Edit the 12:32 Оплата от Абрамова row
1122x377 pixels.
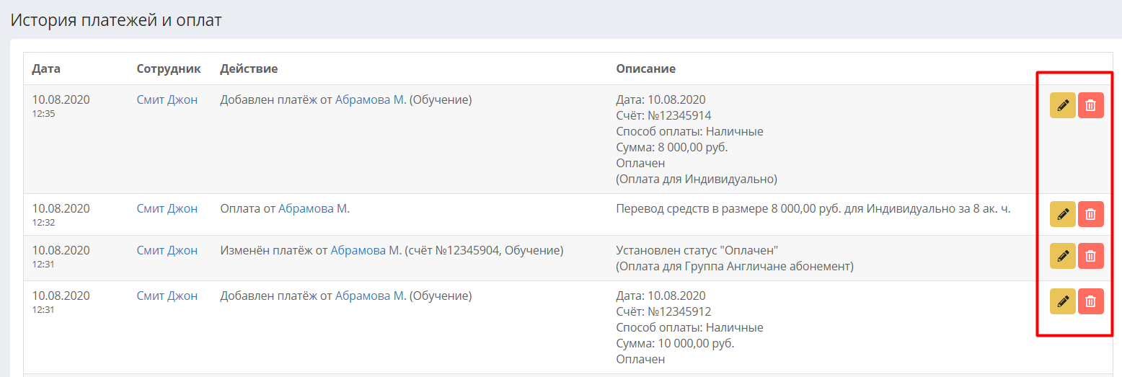coord(1062,214)
